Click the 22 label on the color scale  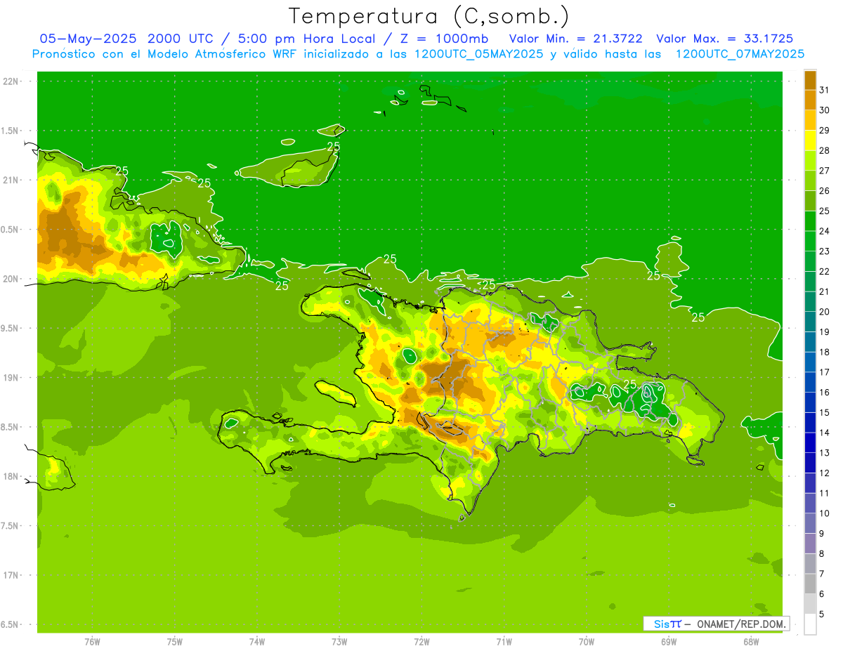tap(825, 271)
